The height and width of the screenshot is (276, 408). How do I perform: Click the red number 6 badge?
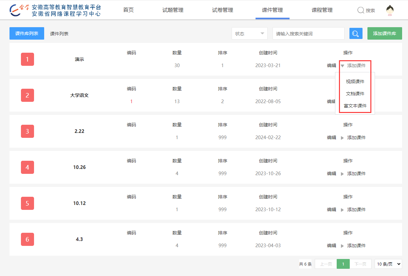(27, 239)
